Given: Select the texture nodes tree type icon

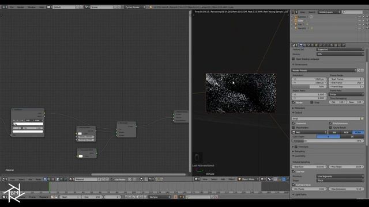Looking at the screenshot, I should click(52, 179).
